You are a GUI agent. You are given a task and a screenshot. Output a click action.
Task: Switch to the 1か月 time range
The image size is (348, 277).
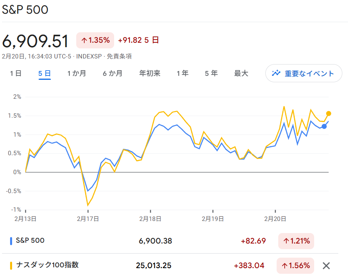76,73
